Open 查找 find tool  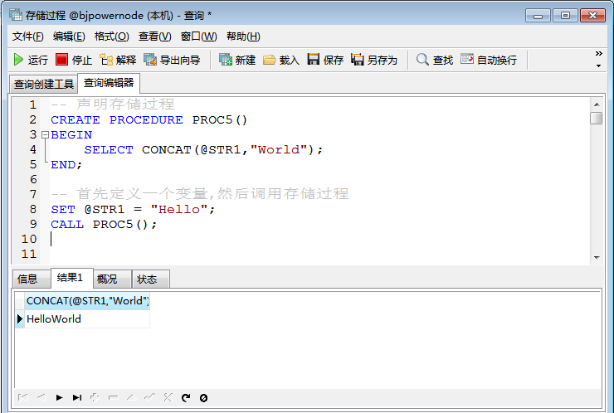(x=435, y=60)
